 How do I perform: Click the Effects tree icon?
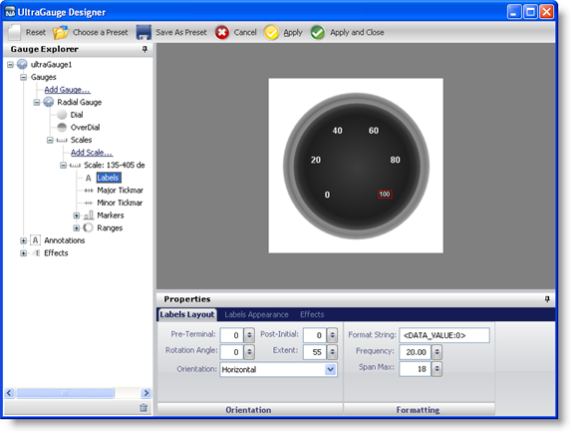(36, 253)
